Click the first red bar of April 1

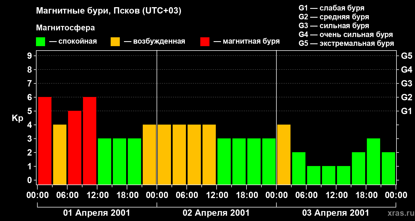45,141
